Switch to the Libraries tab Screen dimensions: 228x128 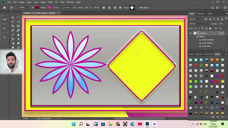[199, 54]
